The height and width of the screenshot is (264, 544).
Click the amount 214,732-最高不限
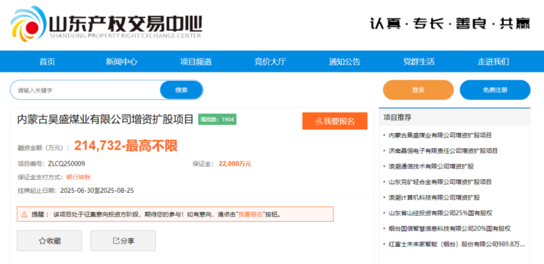(x=126, y=146)
